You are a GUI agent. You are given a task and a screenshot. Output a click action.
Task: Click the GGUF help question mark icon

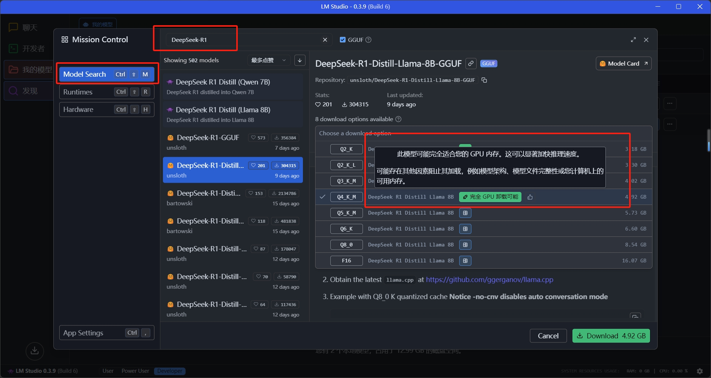point(368,40)
